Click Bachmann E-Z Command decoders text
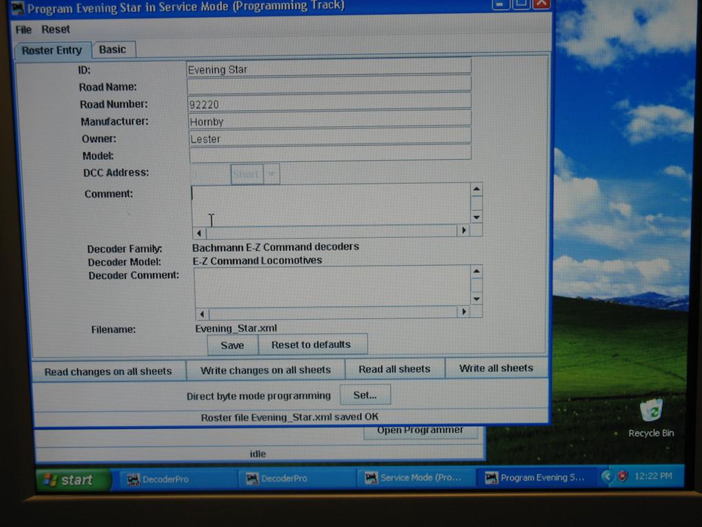This screenshot has width=702, height=527. [x=276, y=247]
